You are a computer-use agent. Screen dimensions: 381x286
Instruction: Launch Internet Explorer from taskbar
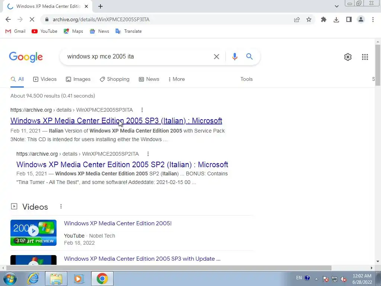click(33, 279)
